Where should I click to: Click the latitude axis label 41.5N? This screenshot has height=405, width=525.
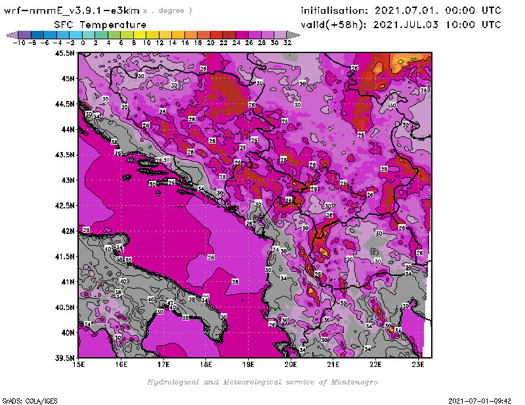click(64, 256)
